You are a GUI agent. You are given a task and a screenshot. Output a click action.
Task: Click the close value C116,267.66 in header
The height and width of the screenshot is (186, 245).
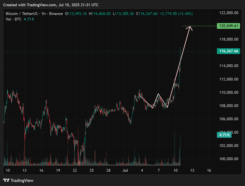click(147, 14)
